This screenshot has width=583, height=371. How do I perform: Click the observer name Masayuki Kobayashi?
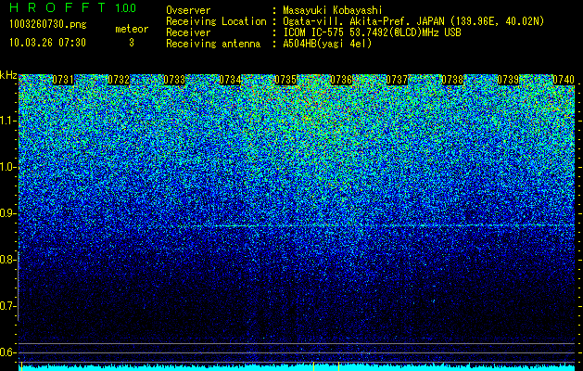[x=333, y=10]
